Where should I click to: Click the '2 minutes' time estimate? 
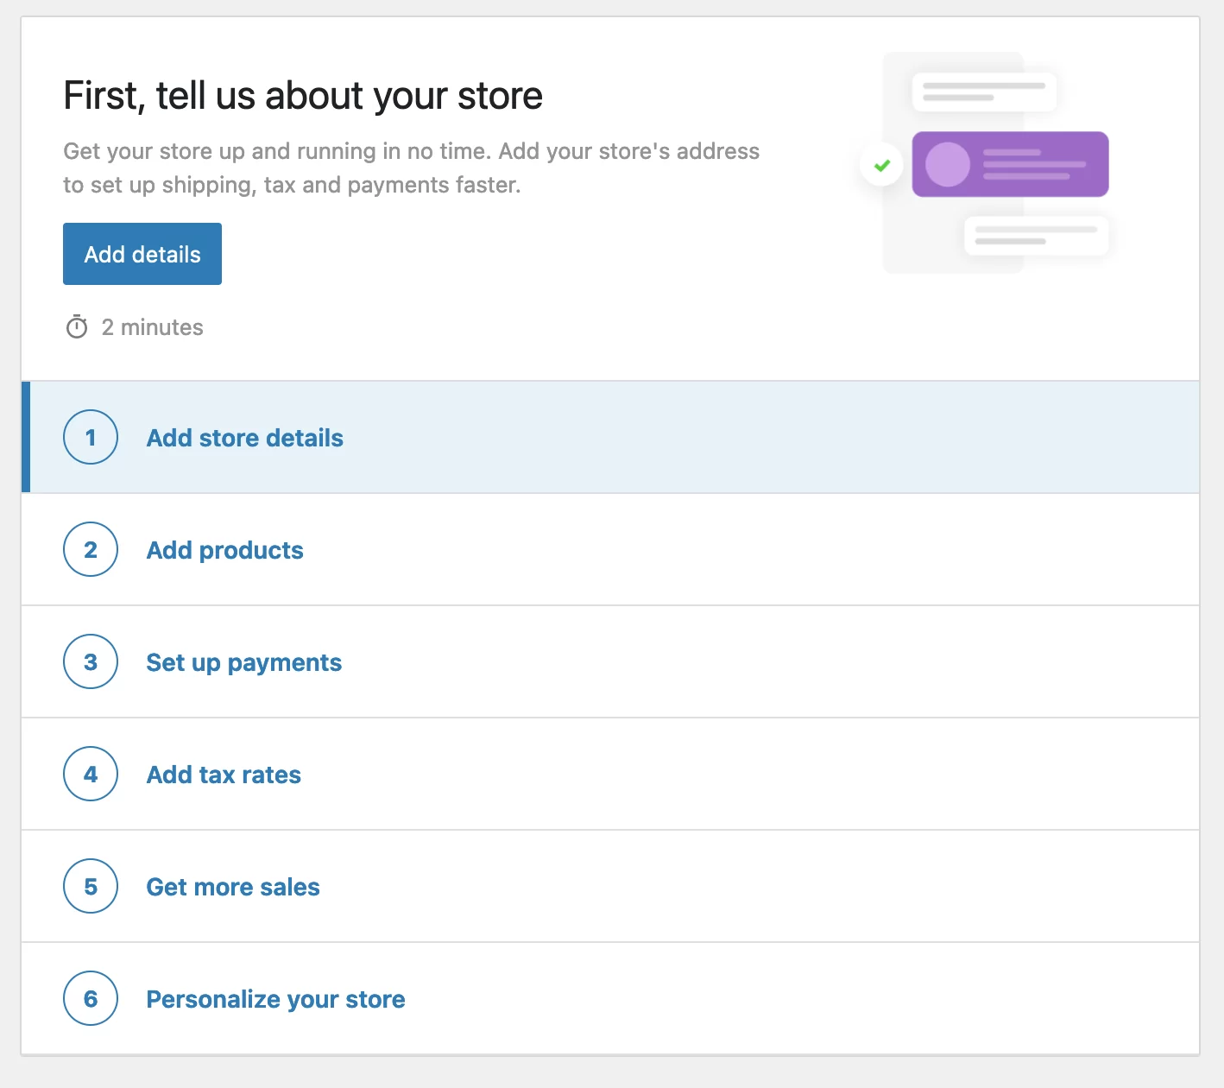point(153,327)
